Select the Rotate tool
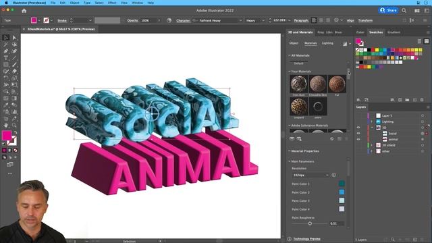The height and width of the screenshot is (243, 432). 6,78
